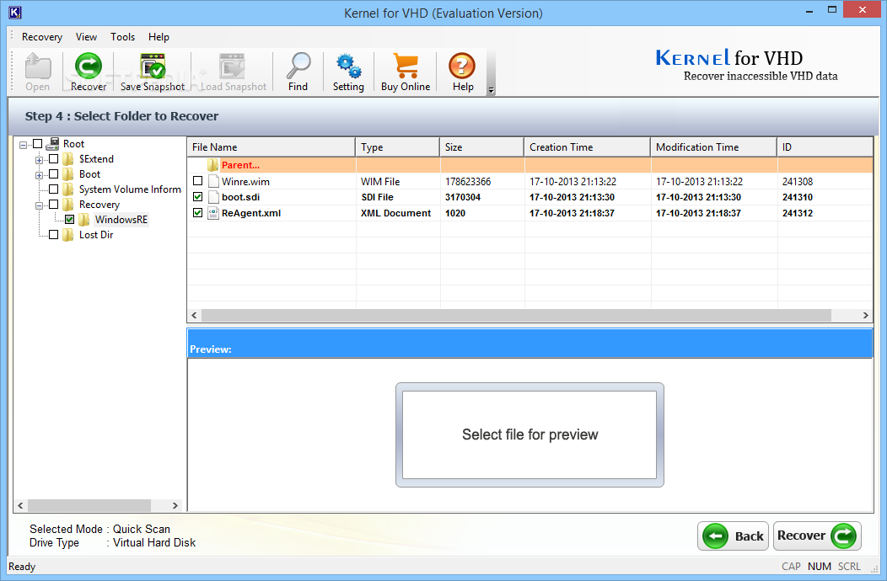Click the Help question mark icon

(462, 67)
